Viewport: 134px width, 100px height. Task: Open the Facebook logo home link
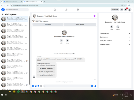(3, 10)
